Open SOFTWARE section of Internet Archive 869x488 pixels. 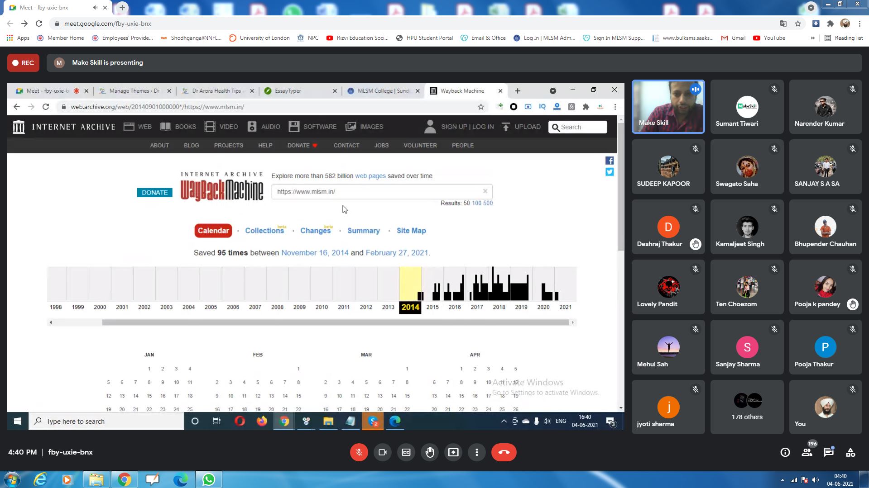coord(312,127)
